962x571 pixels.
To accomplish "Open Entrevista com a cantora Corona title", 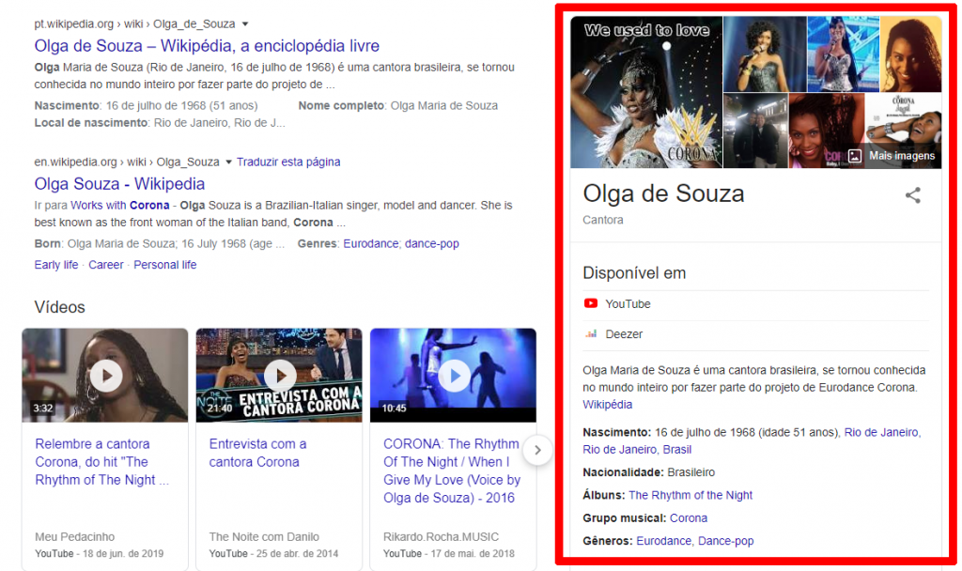I will point(257,453).
